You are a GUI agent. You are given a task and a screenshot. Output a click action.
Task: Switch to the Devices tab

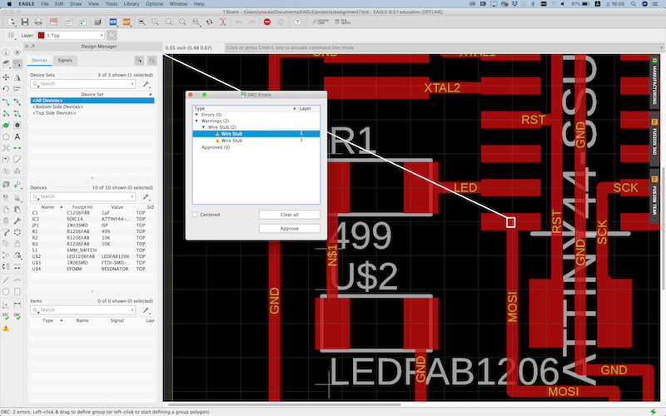point(39,60)
